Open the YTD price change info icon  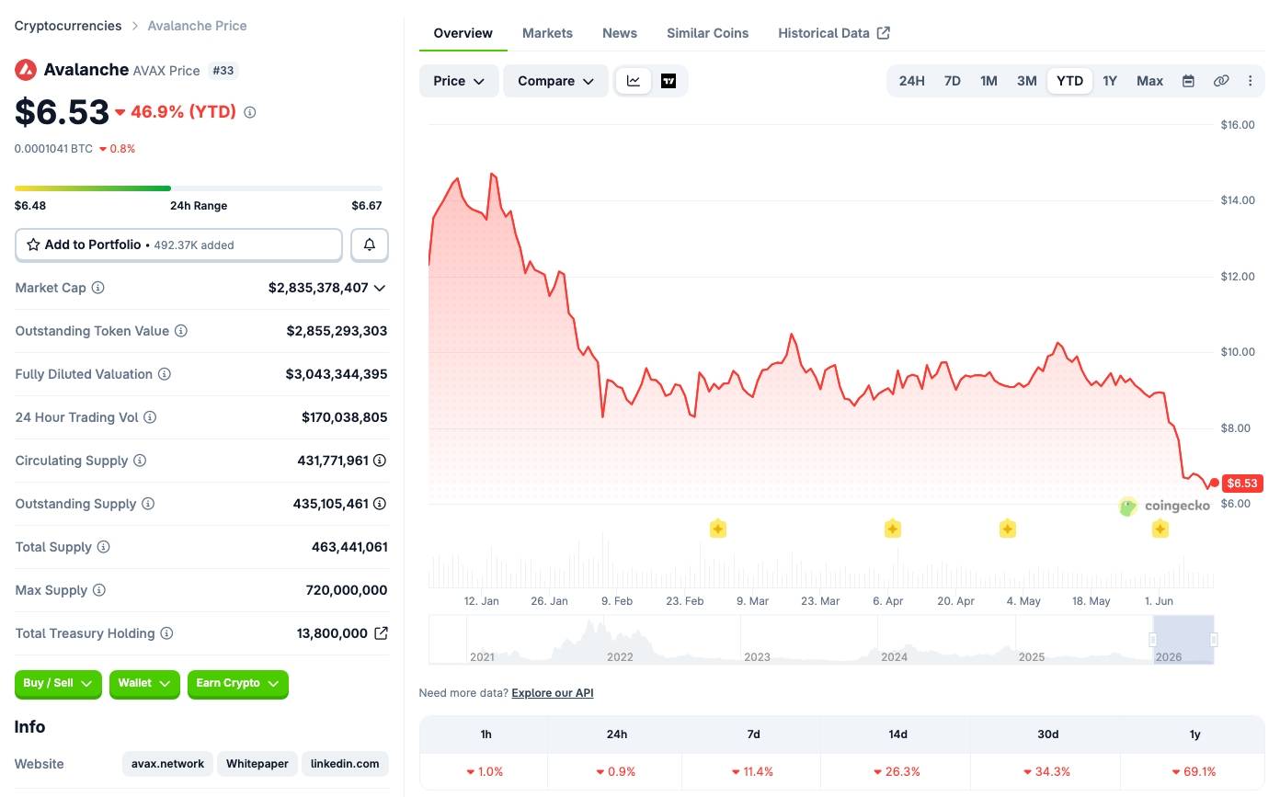coord(250,112)
